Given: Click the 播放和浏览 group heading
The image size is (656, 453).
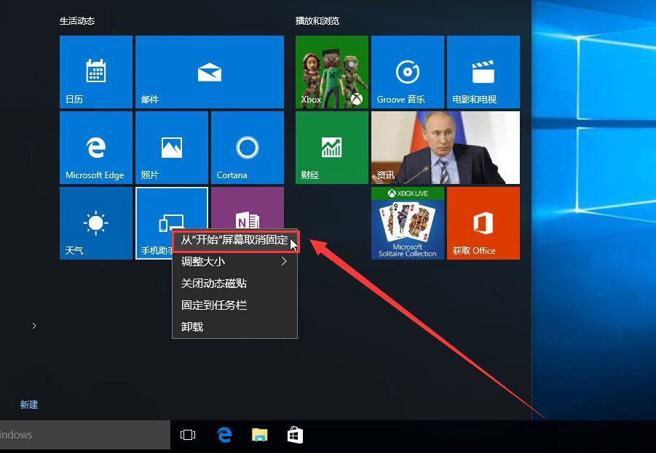Looking at the screenshot, I should click(x=317, y=21).
